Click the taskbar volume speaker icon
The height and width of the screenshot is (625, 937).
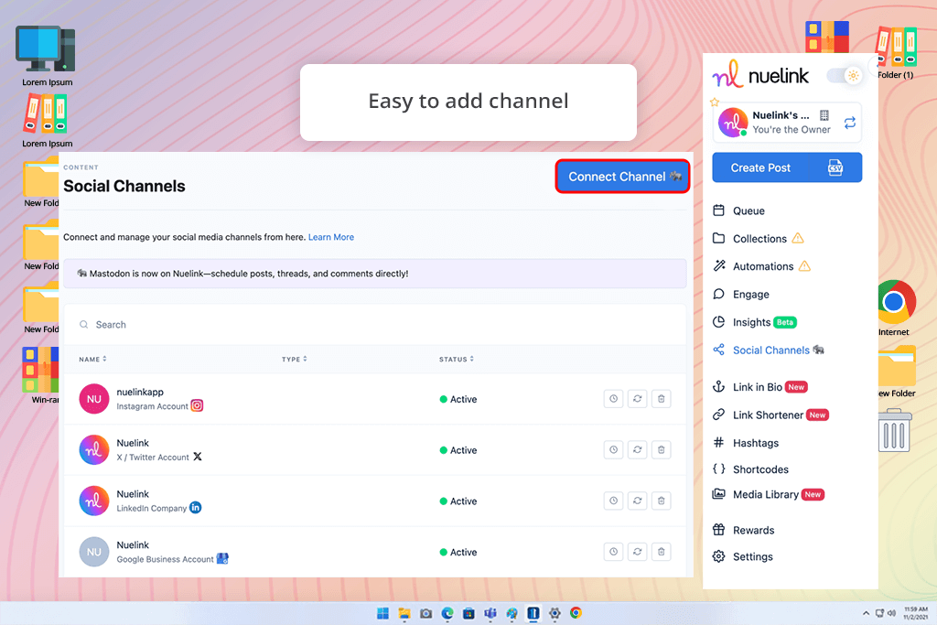pos(891,613)
